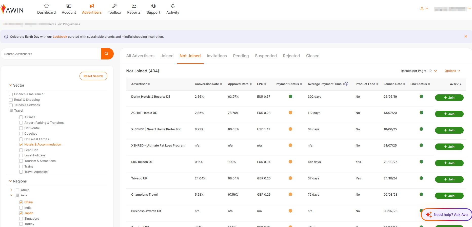The image size is (472, 227).
Task: Sort by Link Status arrows
Action: coord(429,84)
